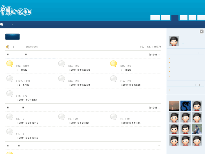205x154 pixels.
Task: Open the yellow bubble forum with 52, 288 stats
Action: click(10, 64)
